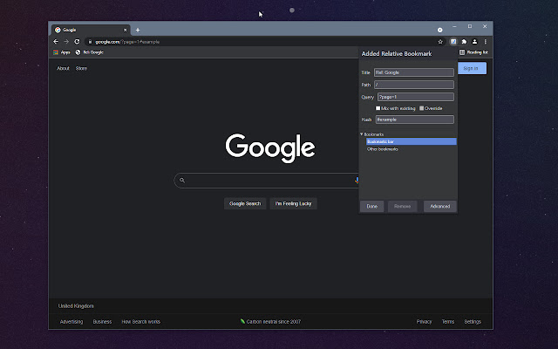
Task: Click the Hash input field
Action: tap(415, 120)
